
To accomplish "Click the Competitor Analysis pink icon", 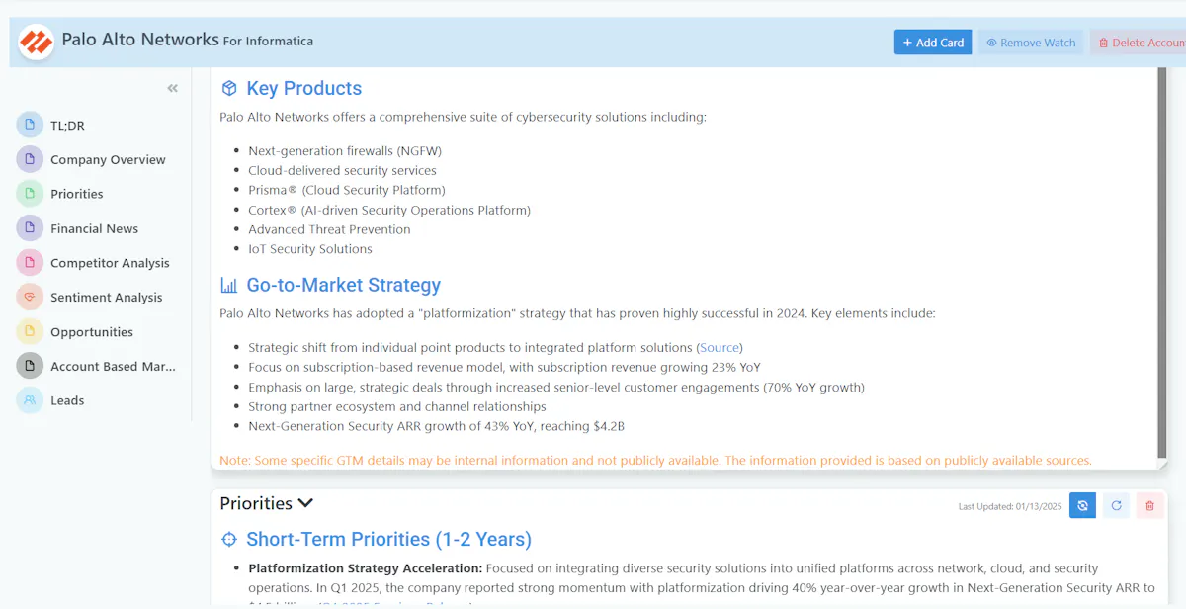I will point(30,263).
